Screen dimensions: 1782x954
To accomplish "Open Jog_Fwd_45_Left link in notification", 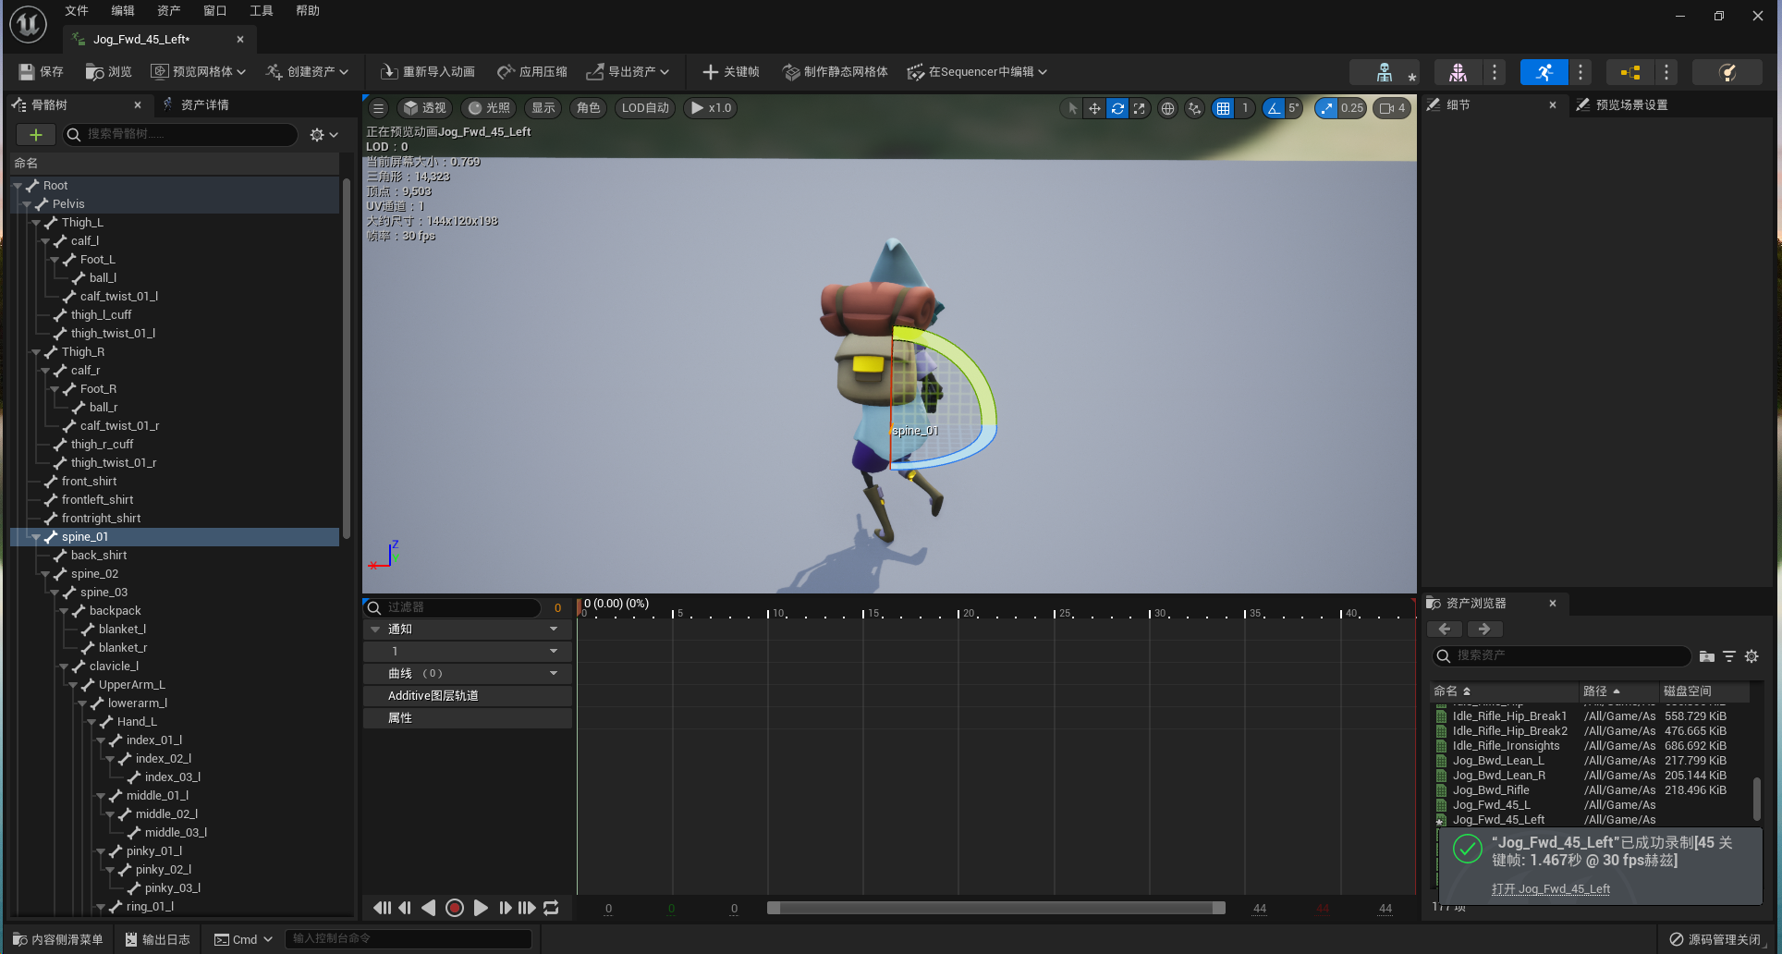I will click(x=1550, y=889).
